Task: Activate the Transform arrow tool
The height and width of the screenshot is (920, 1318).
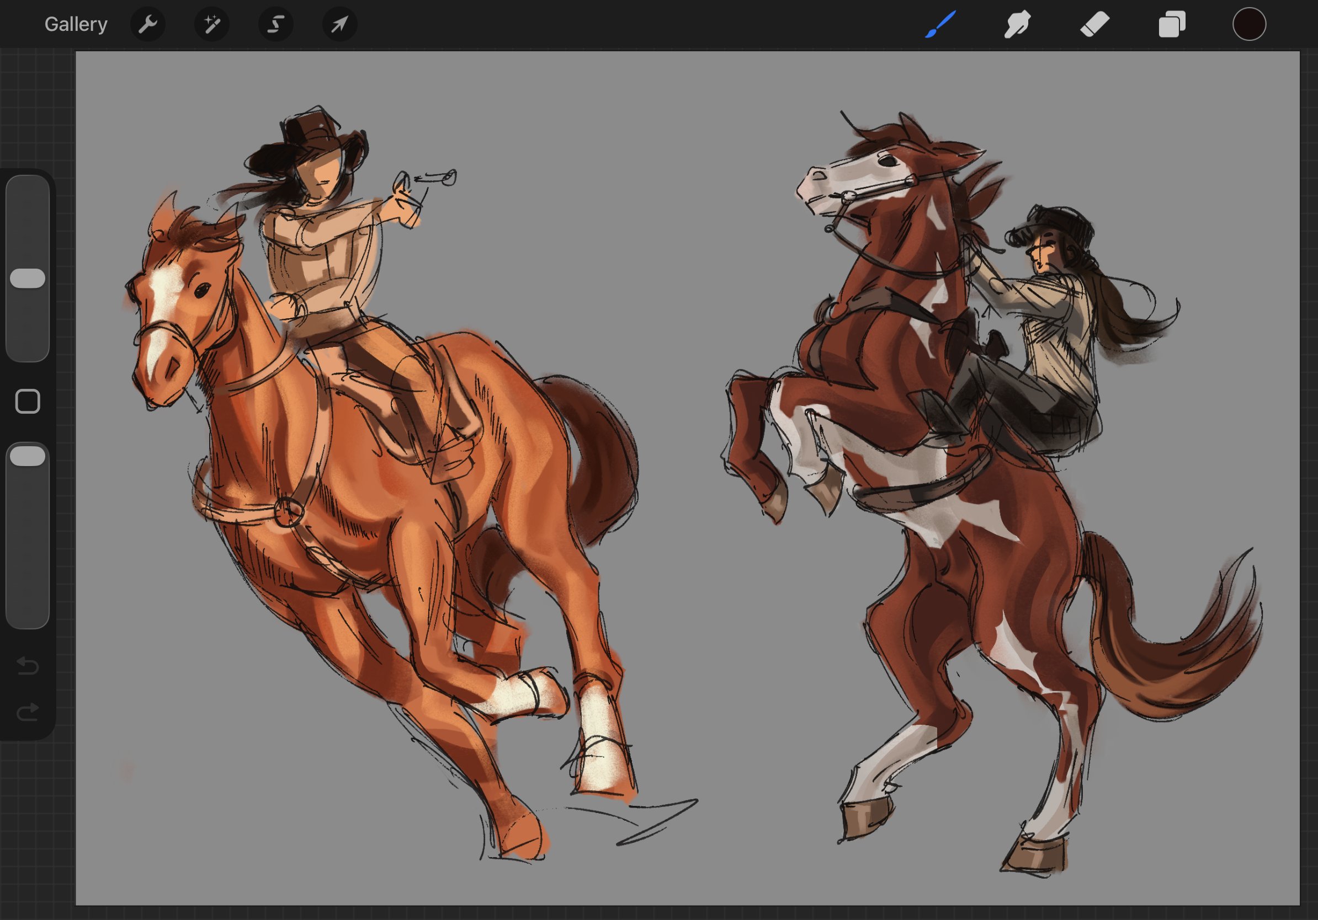Action: click(339, 24)
